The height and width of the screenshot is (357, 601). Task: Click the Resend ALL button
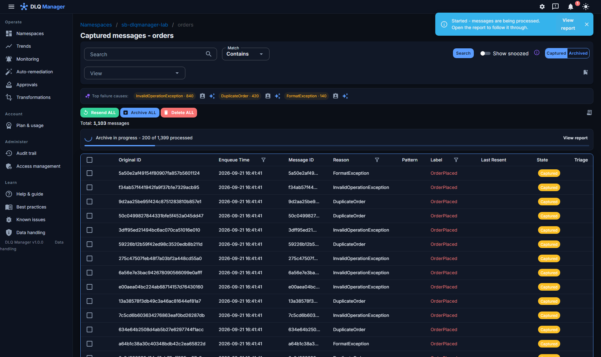(100, 112)
